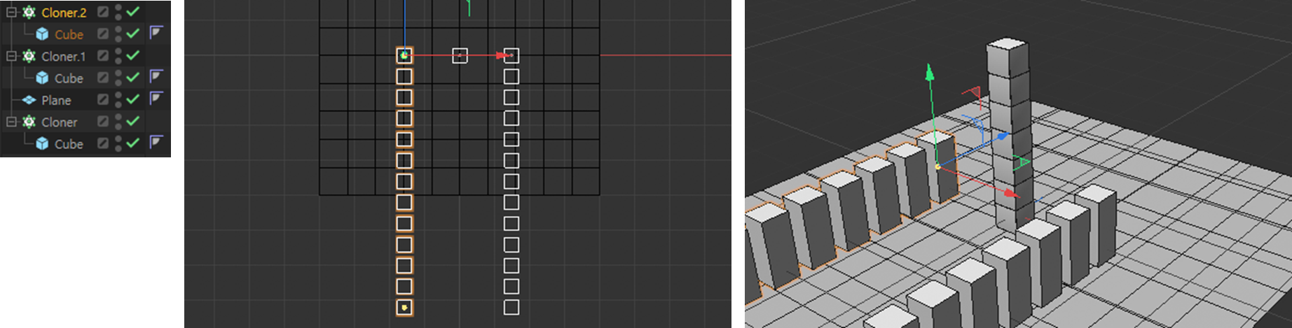
Task: Click the bottom Cloner object icon
Action: coord(29,122)
